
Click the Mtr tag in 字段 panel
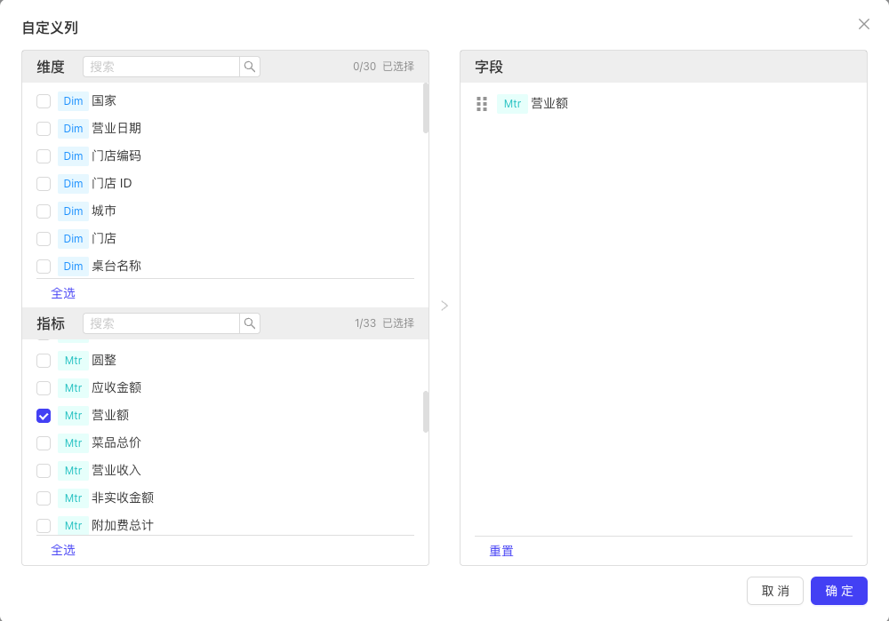(x=513, y=104)
